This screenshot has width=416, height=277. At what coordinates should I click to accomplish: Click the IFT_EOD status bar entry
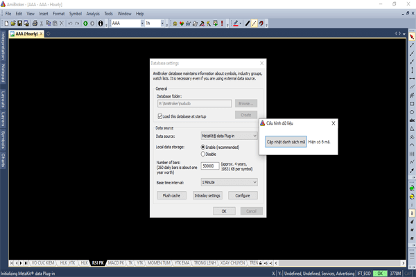364,274
